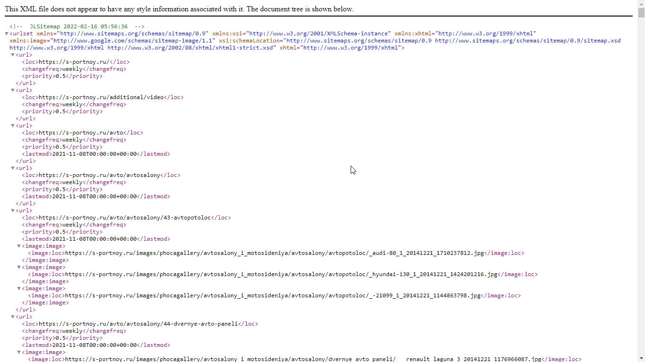Image resolution: width=645 pixels, height=362 pixels.
Task: Collapse the url node for 44-dvernye-avto-paneli
Action: tap(13, 317)
